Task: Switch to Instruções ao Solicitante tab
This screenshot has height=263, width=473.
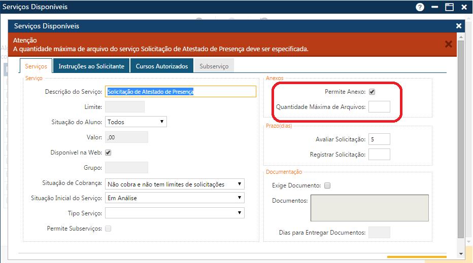Action: [91, 66]
